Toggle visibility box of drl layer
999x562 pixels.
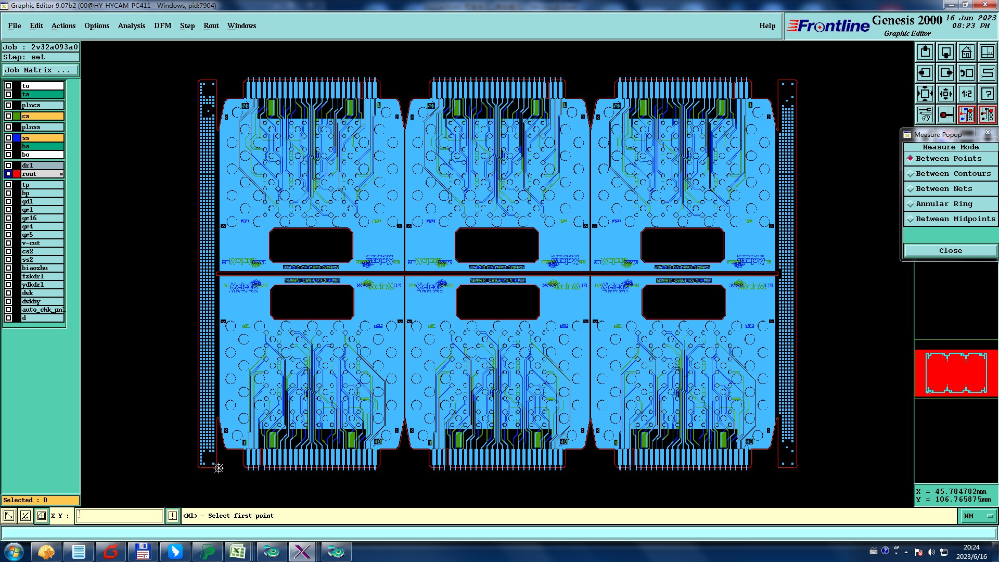pyautogui.click(x=8, y=165)
